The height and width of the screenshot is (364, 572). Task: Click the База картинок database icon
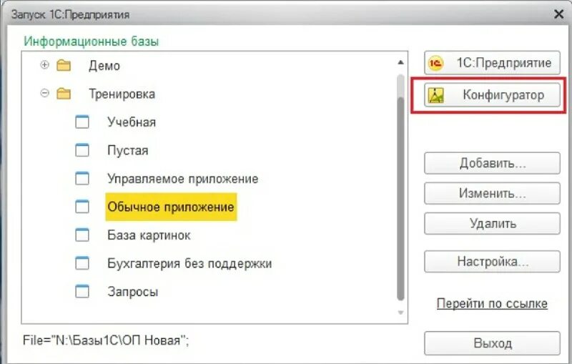pos(82,235)
